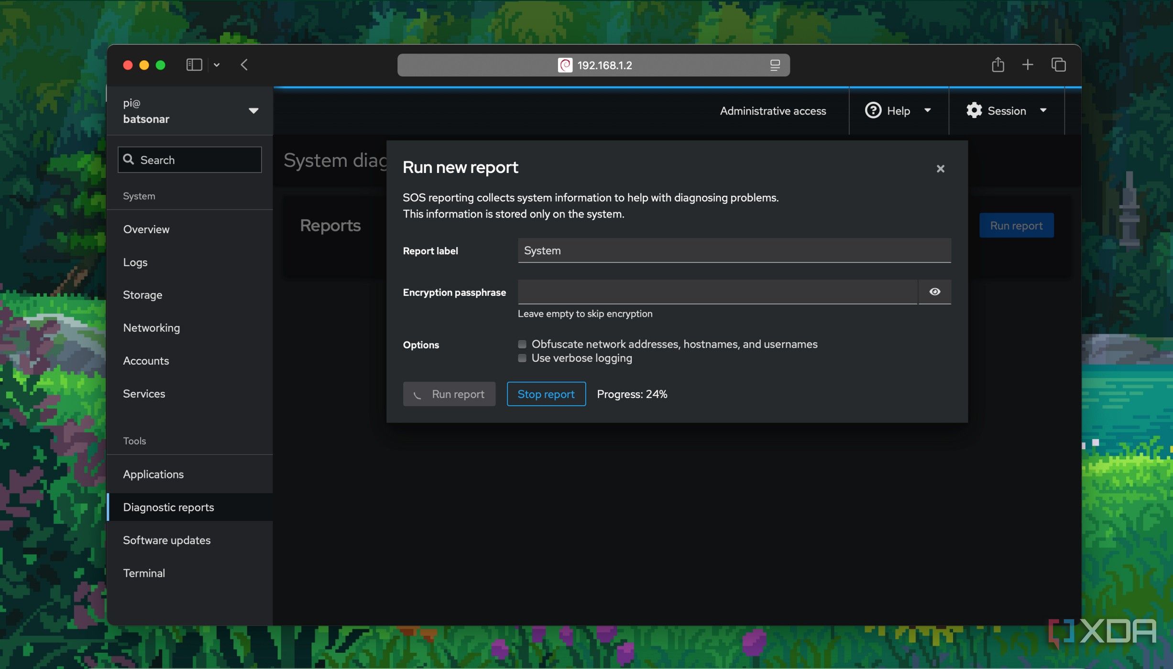Expand the Session menu arrow
Image resolution: width=1173 pixels, height=669 pixels.
point(1043,110)
